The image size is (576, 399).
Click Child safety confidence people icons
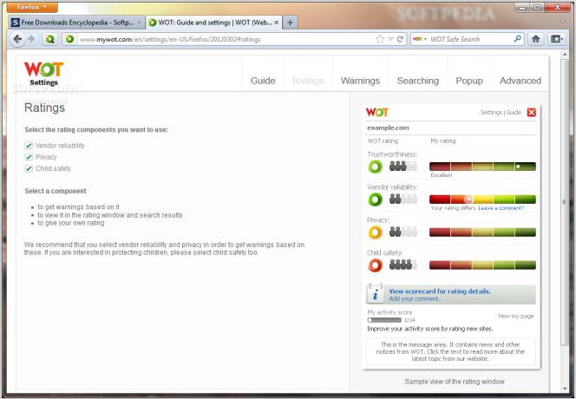(403, 265)
